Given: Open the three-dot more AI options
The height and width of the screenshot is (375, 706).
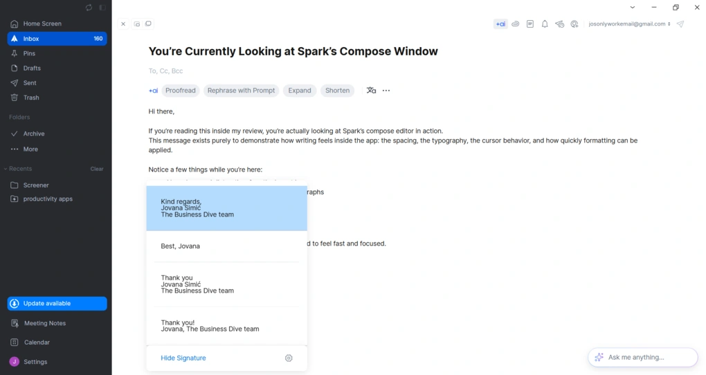Looking at the screenshot, I should click(x=386, y=91).
